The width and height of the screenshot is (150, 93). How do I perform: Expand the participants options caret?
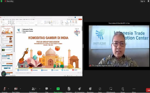point(40,89)
